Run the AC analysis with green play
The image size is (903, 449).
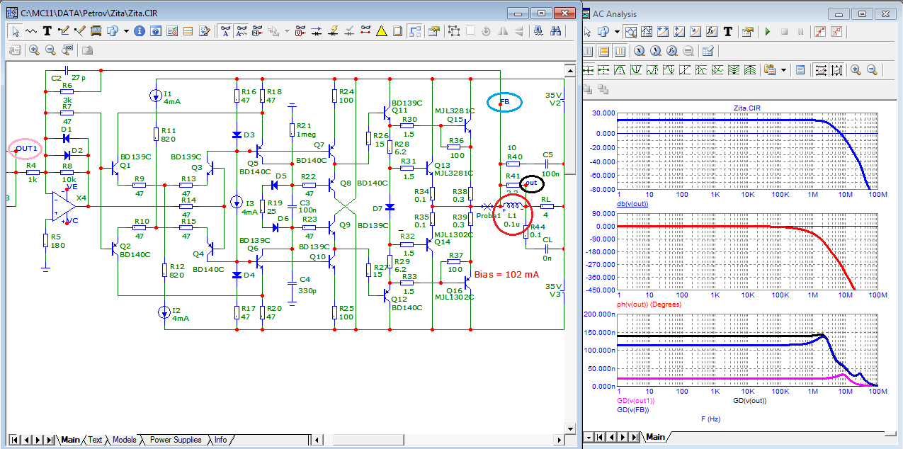pos(767,32)
